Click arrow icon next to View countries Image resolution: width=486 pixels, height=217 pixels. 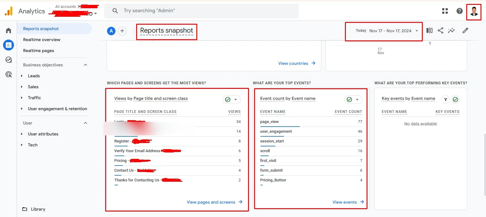(313, 63)
